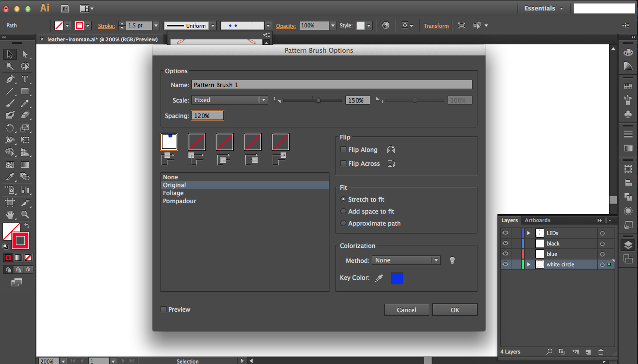This screenshot has height=364, width=638.
Task: Select 'Foliage' in the tile pattern list
Action: pyautogui.click(x=245, y=193)
